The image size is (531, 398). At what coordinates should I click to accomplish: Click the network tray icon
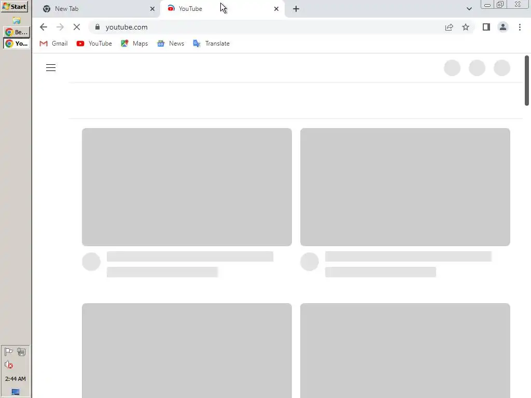21,352
